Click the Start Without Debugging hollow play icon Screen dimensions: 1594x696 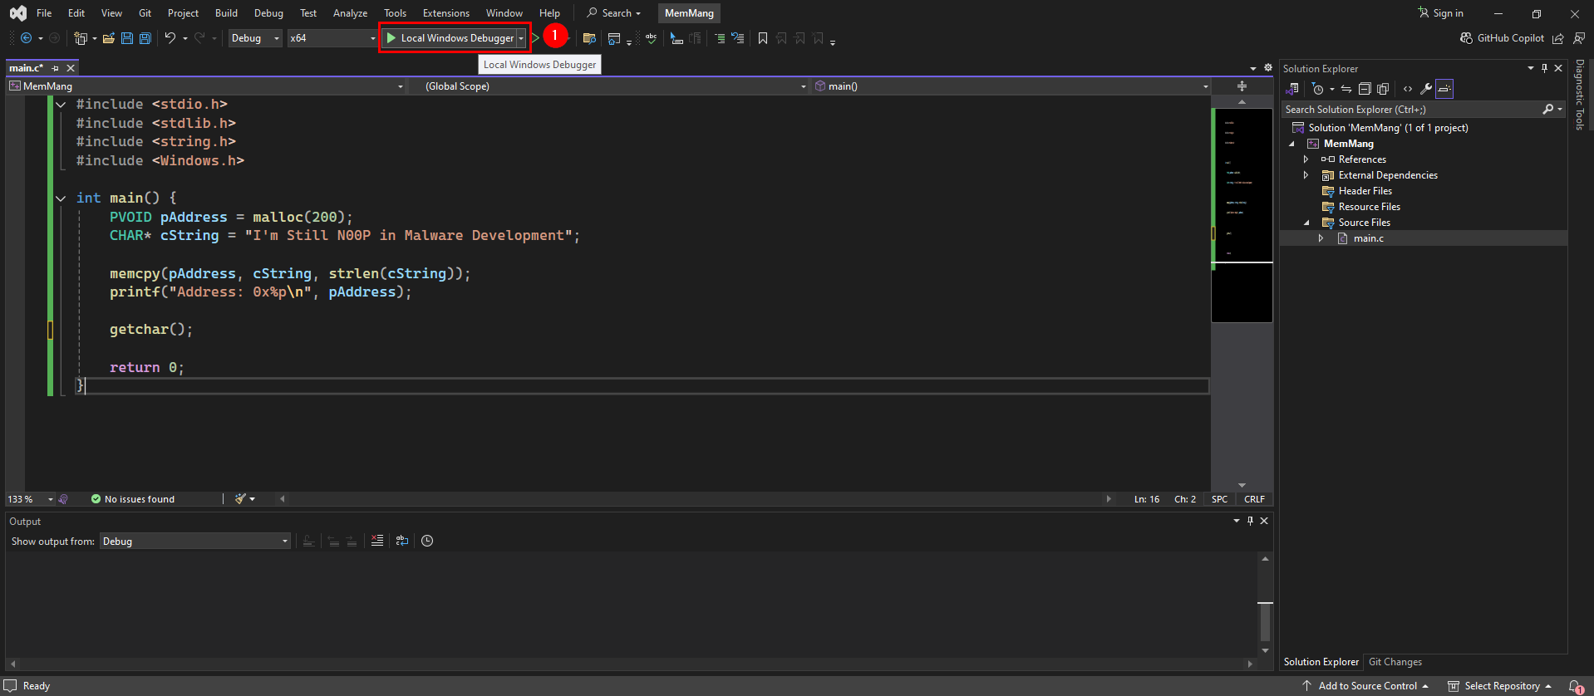coord(535,38)
